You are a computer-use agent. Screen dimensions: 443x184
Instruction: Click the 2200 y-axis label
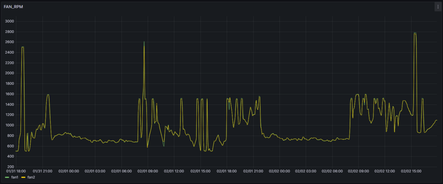click(9, 63)
